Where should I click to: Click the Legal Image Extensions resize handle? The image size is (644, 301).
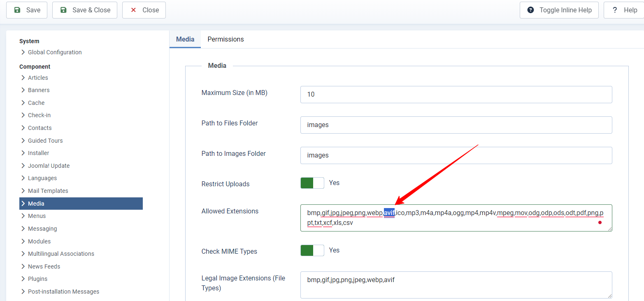(609, 295)
